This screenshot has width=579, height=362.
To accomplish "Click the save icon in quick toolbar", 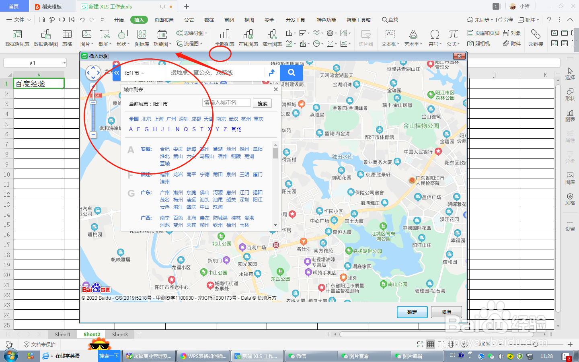I will click(42, 19).
